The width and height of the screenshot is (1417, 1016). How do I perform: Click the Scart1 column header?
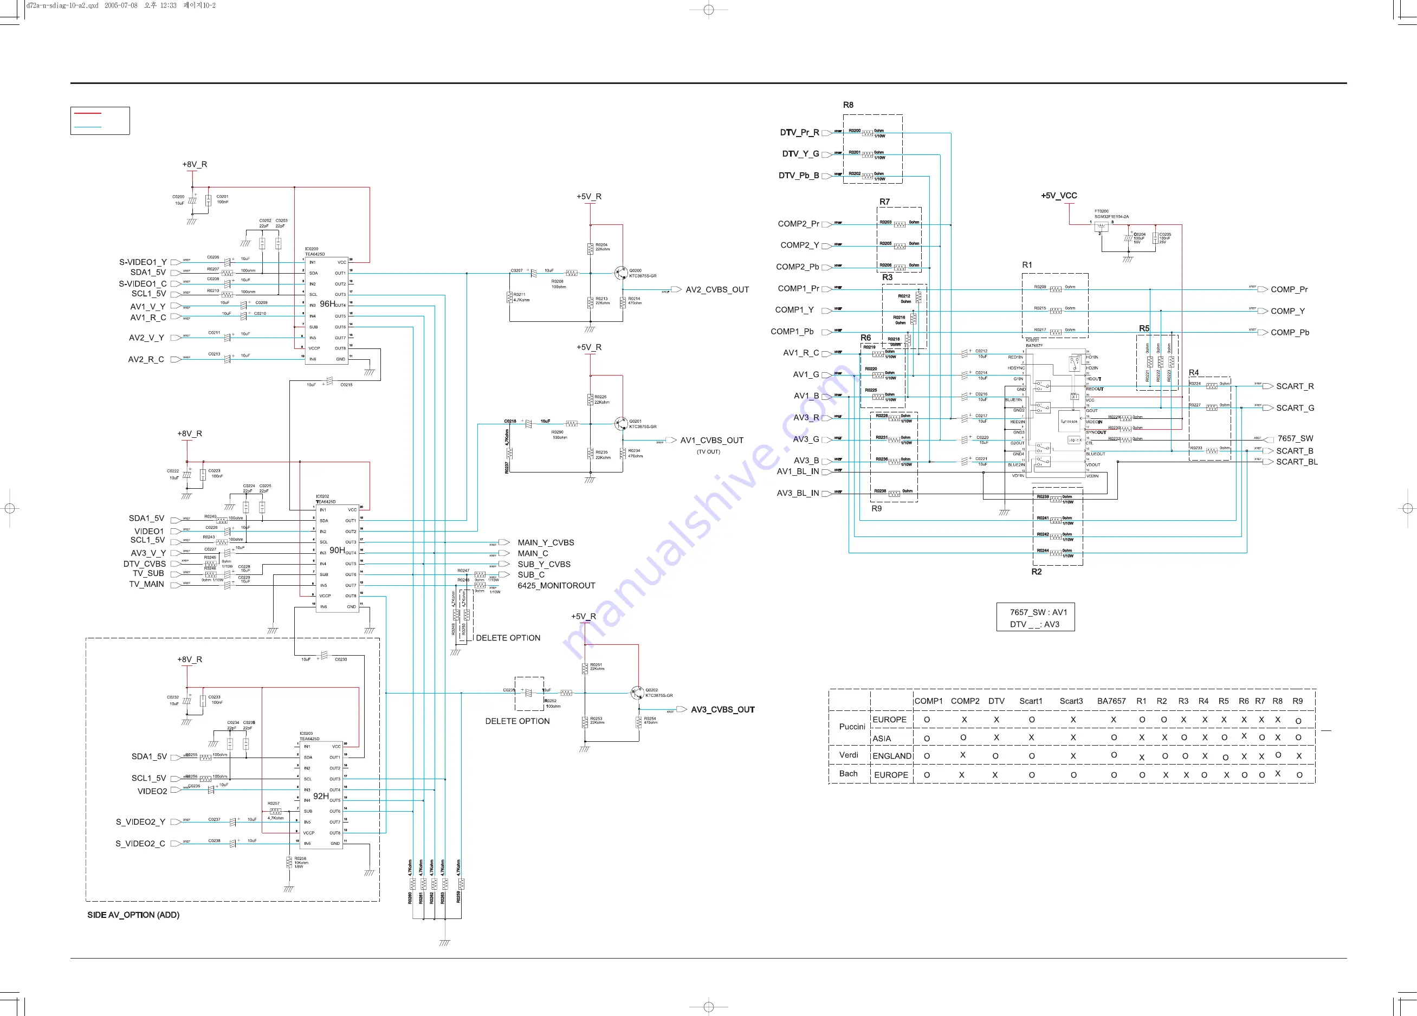click(x=1031, y=701)
